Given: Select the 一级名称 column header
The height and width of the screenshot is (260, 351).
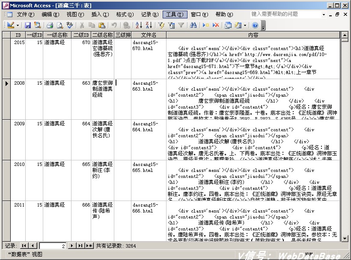Looking at the screenshot, I should coord(57,35).
